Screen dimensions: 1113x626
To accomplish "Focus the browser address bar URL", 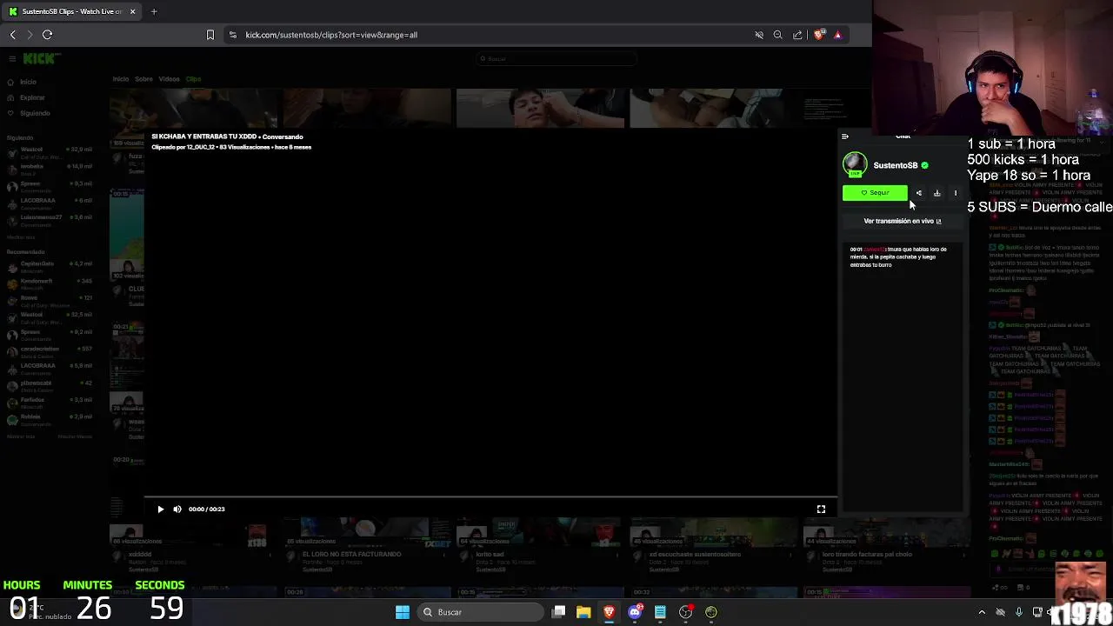I will tap(331, 35).
